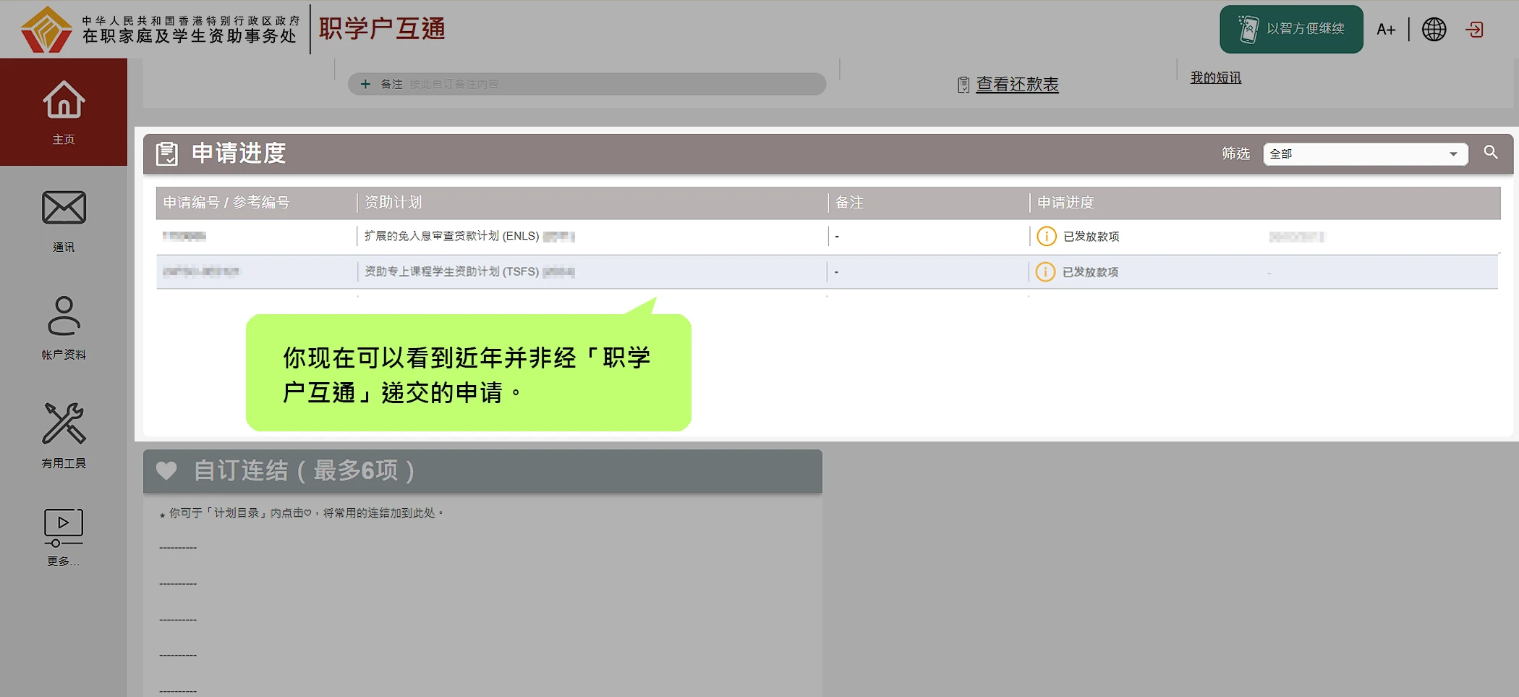Click the logout icon in header
This screenshot has height=697, width=1519.
[x=1474, y=30]
